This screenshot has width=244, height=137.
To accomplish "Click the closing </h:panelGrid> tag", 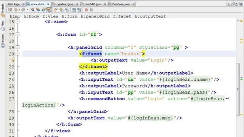I will 88,112.
